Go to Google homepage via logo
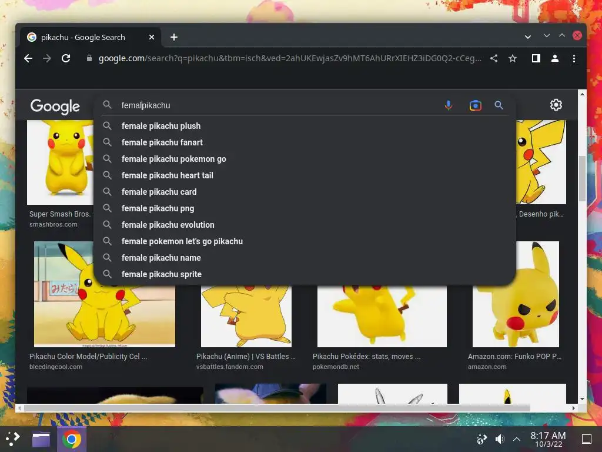Screen dimensions: 602x452 pyautogui.click(x=55, y=106)
